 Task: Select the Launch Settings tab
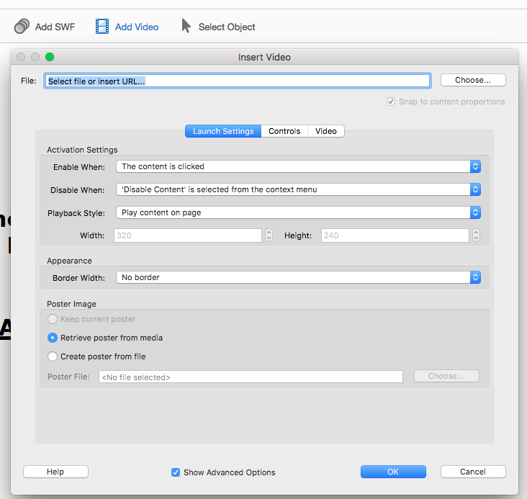(223, 131)
